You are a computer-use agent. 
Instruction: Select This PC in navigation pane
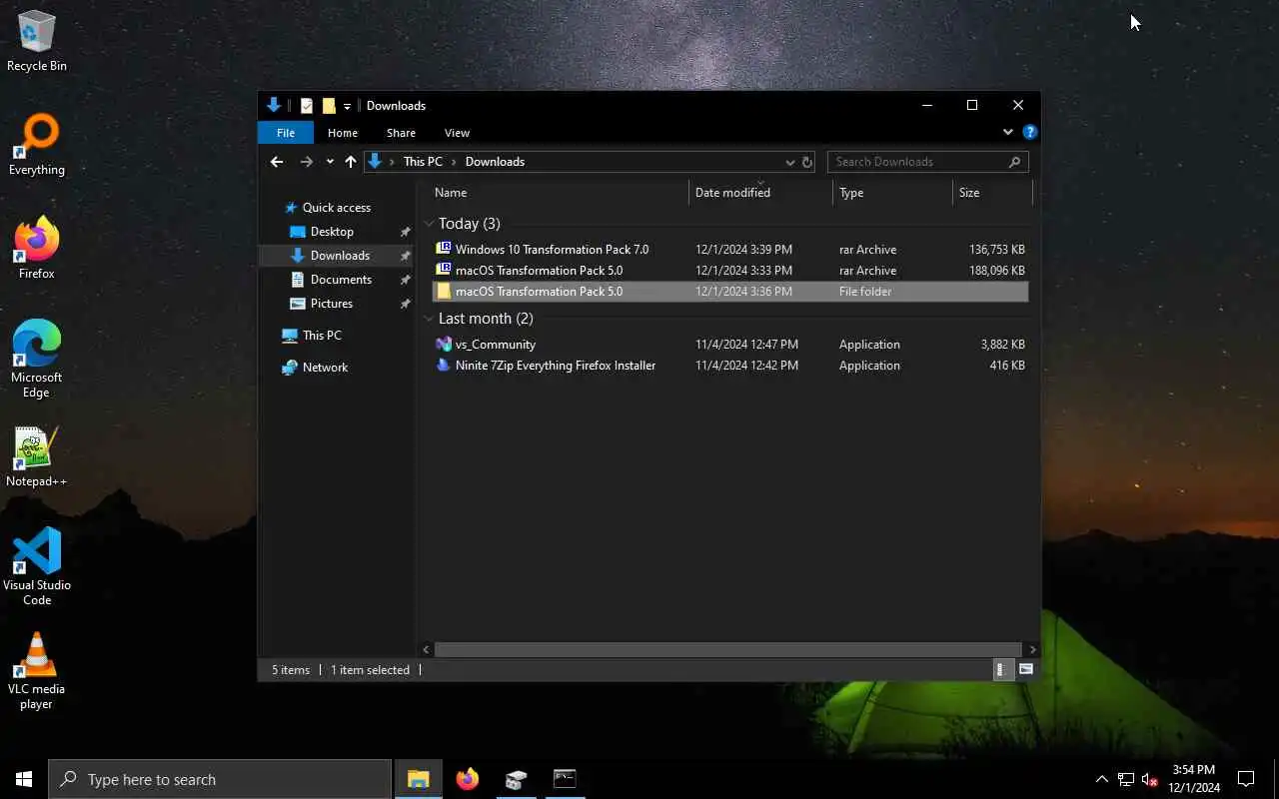pyautogui.click(x=322, y=336)
